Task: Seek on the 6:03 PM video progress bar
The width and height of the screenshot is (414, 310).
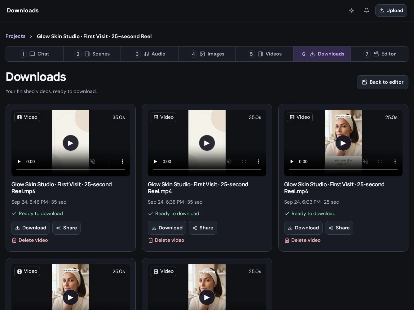Action: pos(343,170)
